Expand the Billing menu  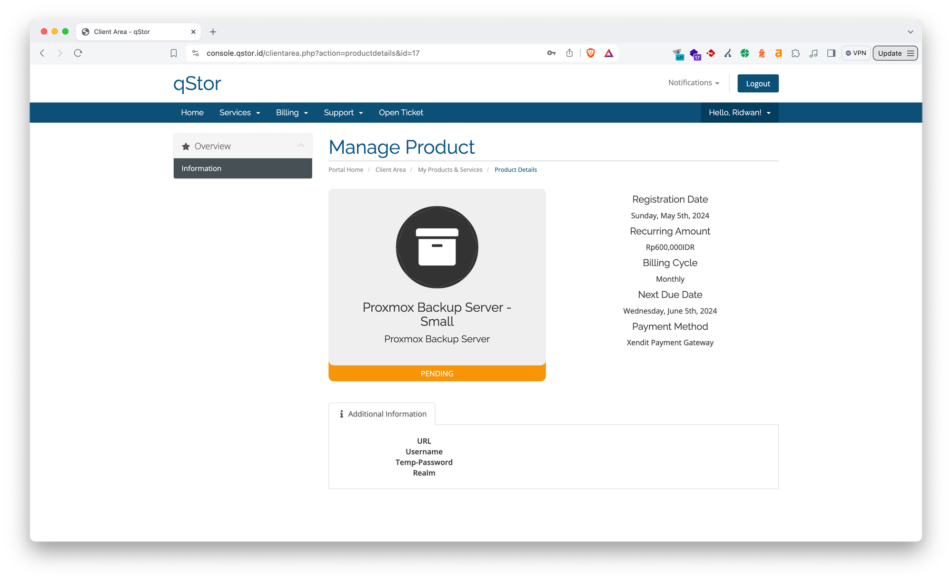pos(292,112)
